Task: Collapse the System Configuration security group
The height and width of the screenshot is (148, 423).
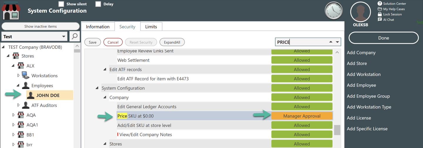Action: point(97,88)
